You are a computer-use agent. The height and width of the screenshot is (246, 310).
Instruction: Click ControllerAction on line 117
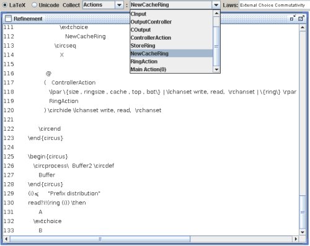coord(73,82)
